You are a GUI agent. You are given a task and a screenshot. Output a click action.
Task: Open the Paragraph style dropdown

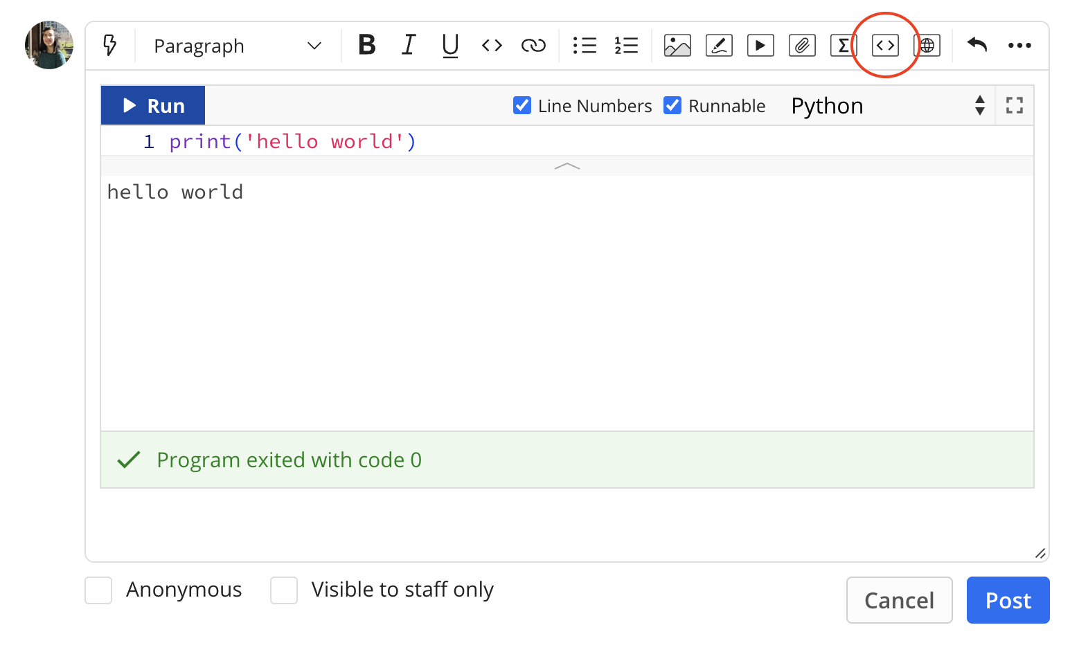pos(238,46)
